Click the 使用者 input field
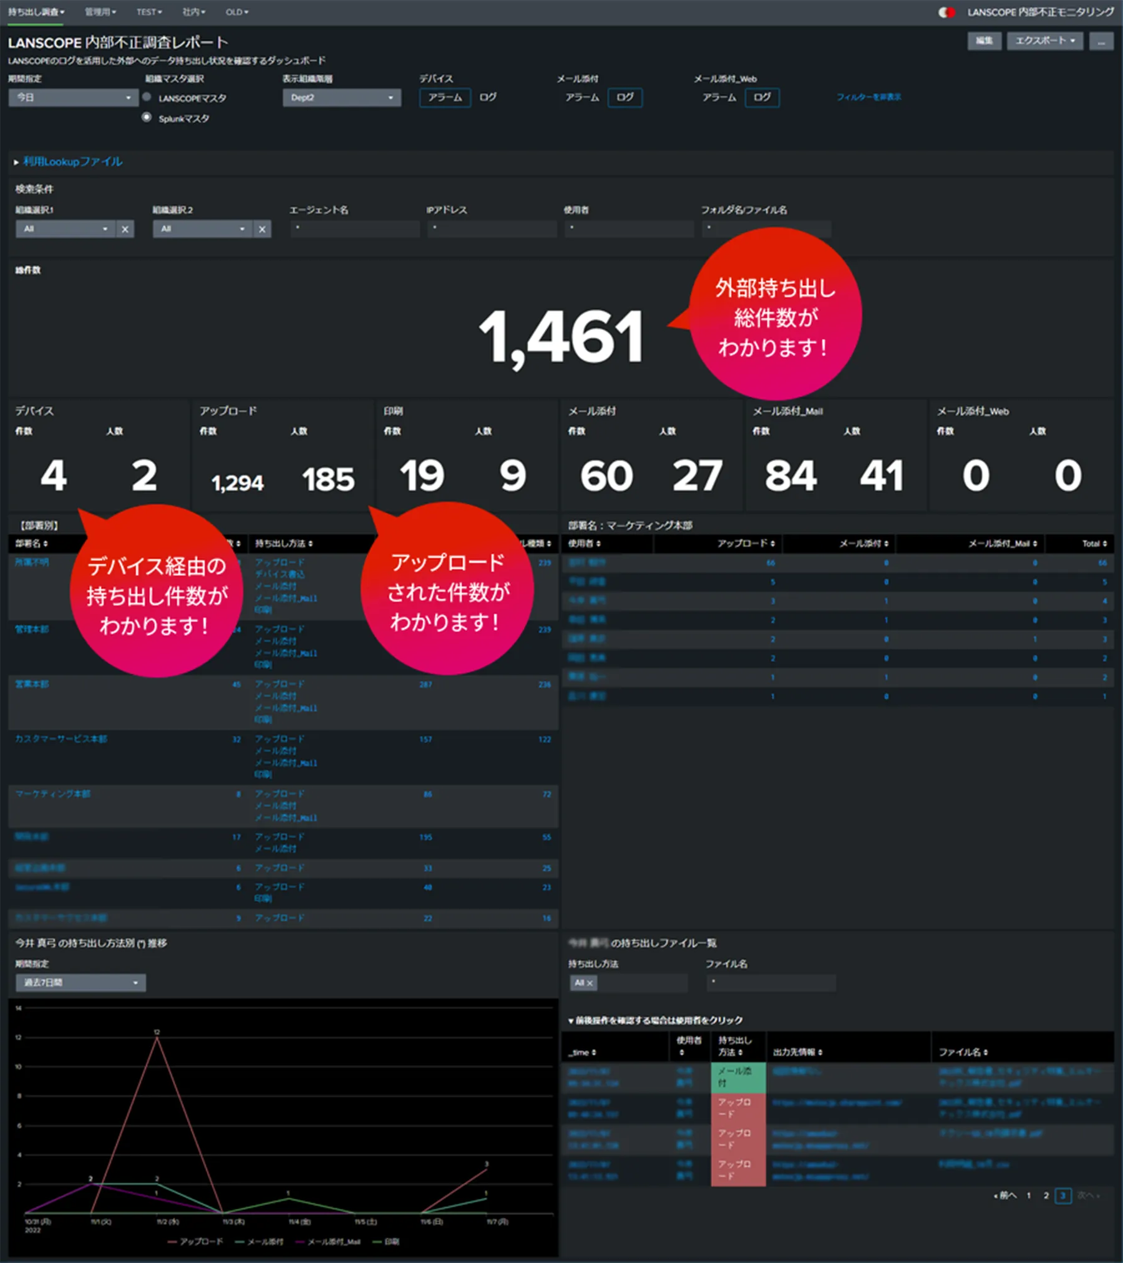 [x=630, y=229]
